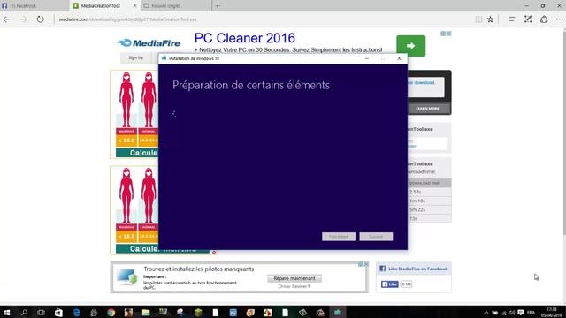Screen dimensions: 566x318
Task: Click the 5m 22s download time row
Action: 429,209
